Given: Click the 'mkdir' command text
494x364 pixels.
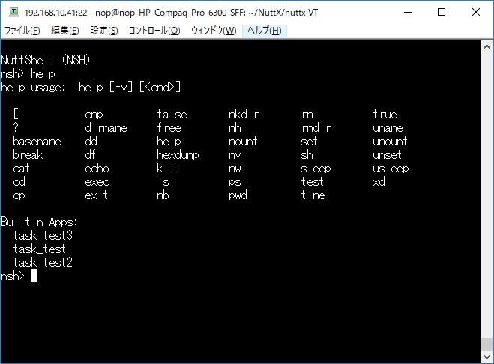Looking at the screenshot, I should coord(244,115).
